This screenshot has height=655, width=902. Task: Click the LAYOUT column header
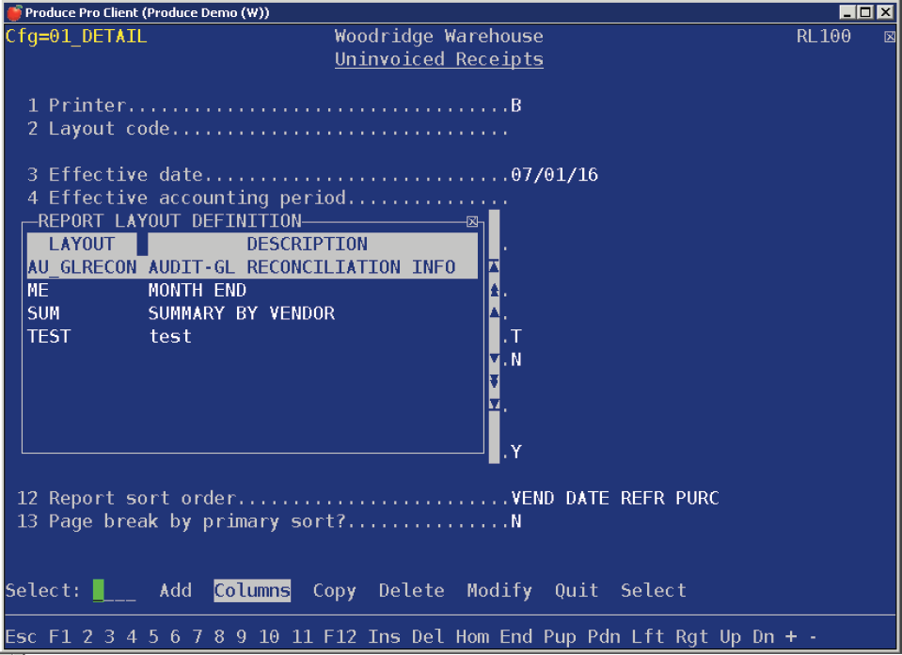click(82, 244)
